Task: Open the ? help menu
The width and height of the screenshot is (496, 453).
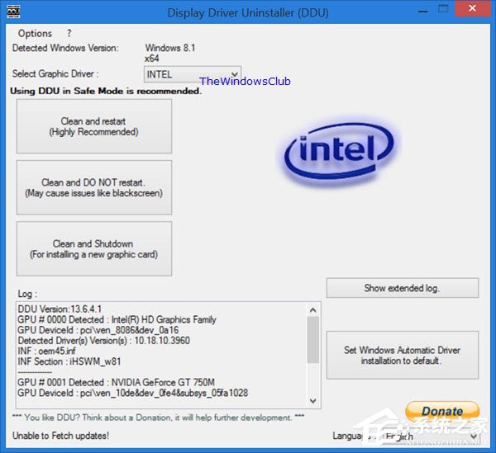Action: coord(69,33)
